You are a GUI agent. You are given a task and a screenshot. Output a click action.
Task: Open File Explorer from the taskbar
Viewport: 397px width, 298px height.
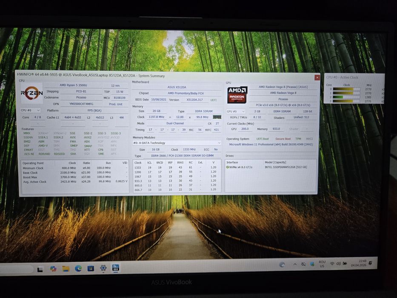(66, 269)
